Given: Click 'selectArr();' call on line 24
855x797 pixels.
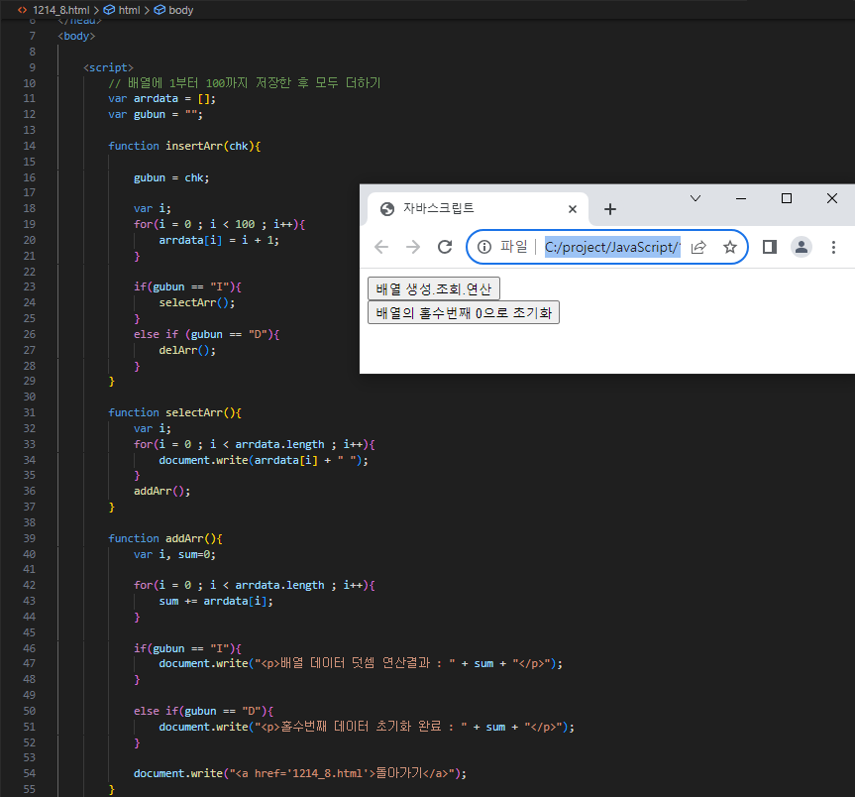Looking at the screenshot, I should (x=197, y=302).
